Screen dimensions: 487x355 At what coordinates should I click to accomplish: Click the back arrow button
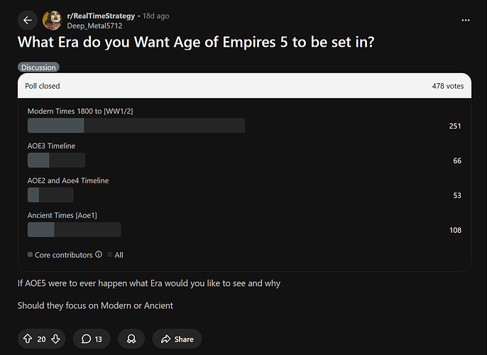[27, 21]
